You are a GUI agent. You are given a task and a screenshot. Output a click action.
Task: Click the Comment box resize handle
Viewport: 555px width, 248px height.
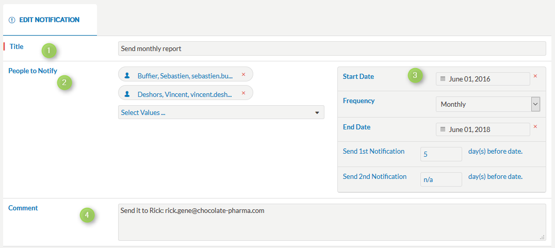(542, 238)
